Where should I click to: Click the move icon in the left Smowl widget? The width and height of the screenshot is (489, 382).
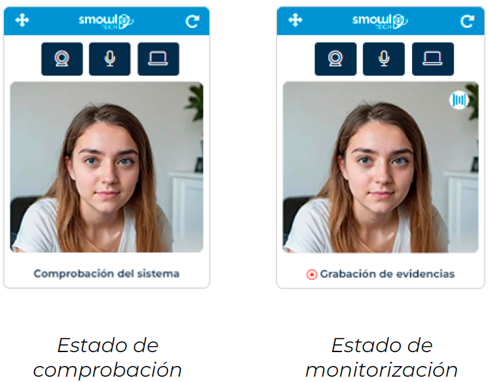22,21
